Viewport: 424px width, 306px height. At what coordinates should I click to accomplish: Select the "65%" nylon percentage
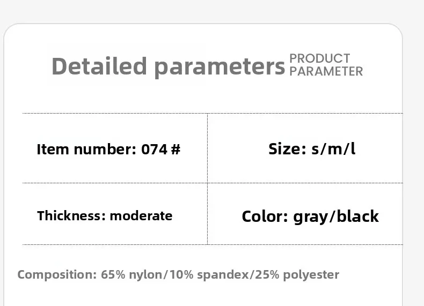pos(113,275)
